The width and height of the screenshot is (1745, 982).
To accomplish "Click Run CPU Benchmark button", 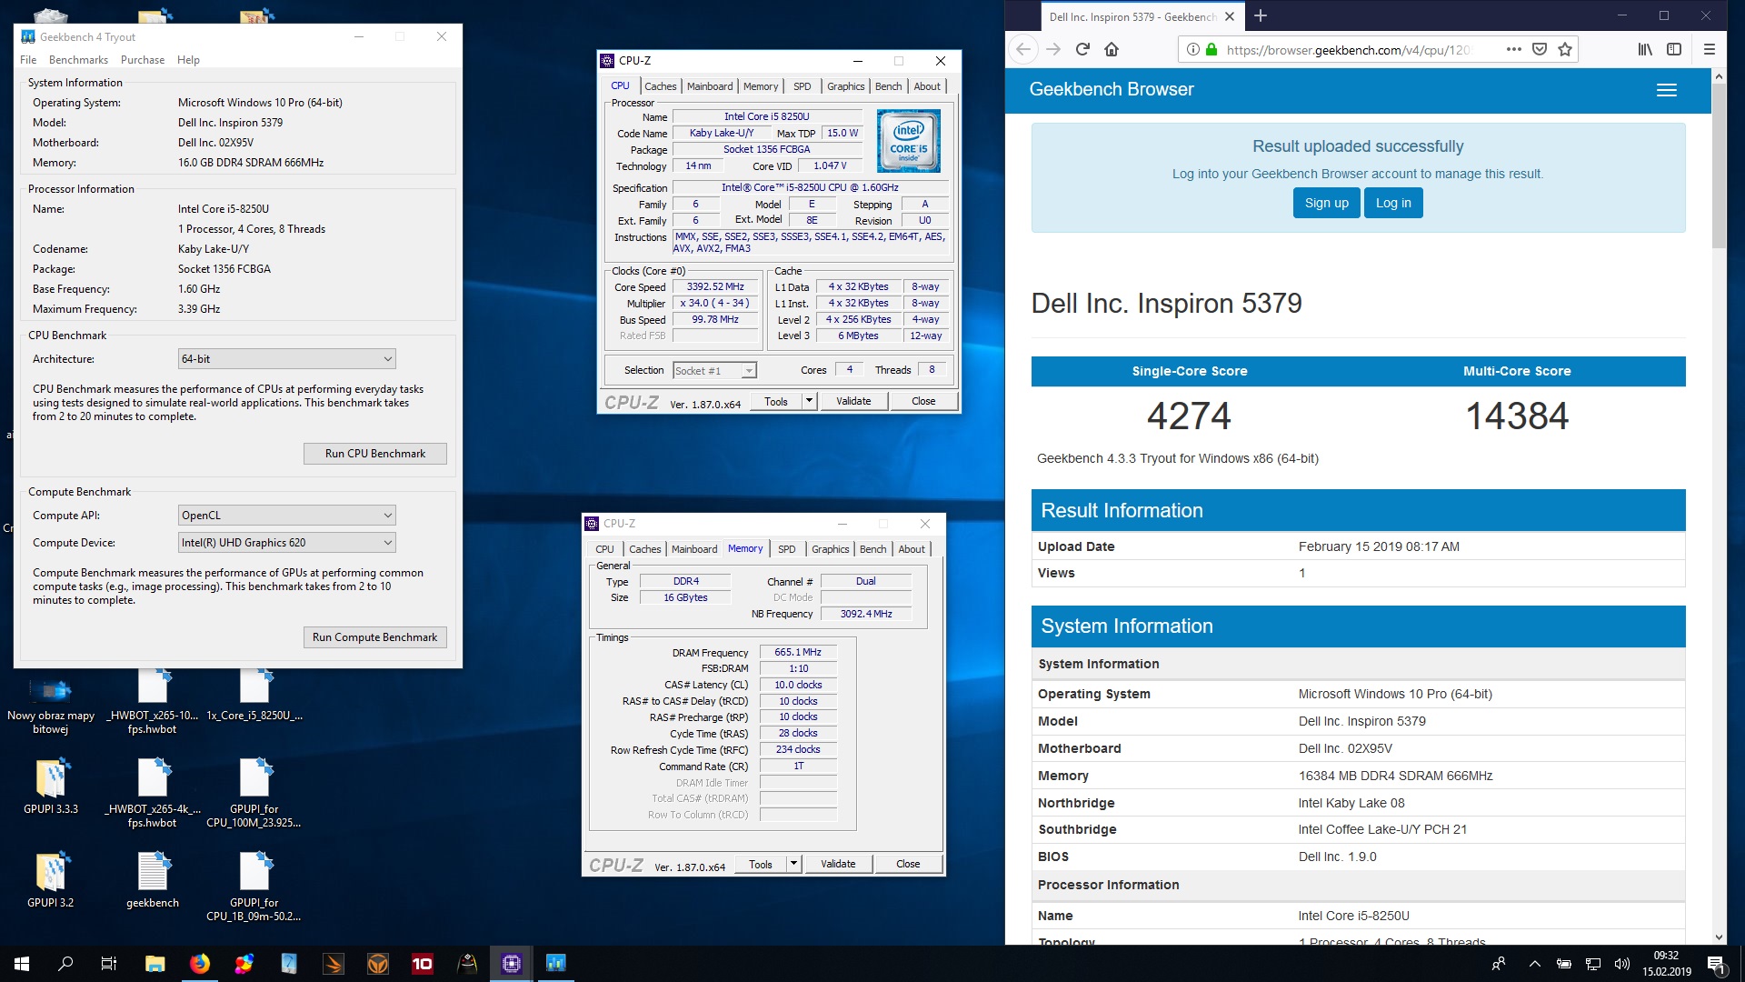I will tap(375, 454).
